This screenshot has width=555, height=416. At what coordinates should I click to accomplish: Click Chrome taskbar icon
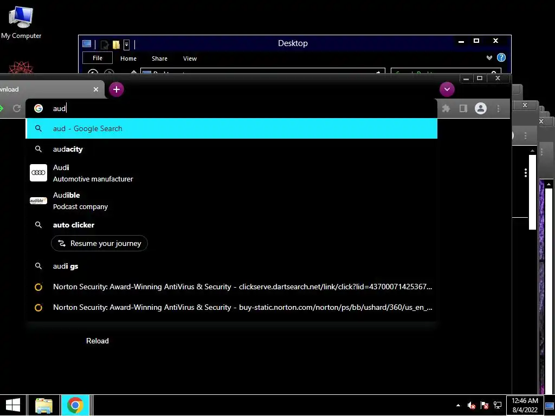tap(75, 405)
